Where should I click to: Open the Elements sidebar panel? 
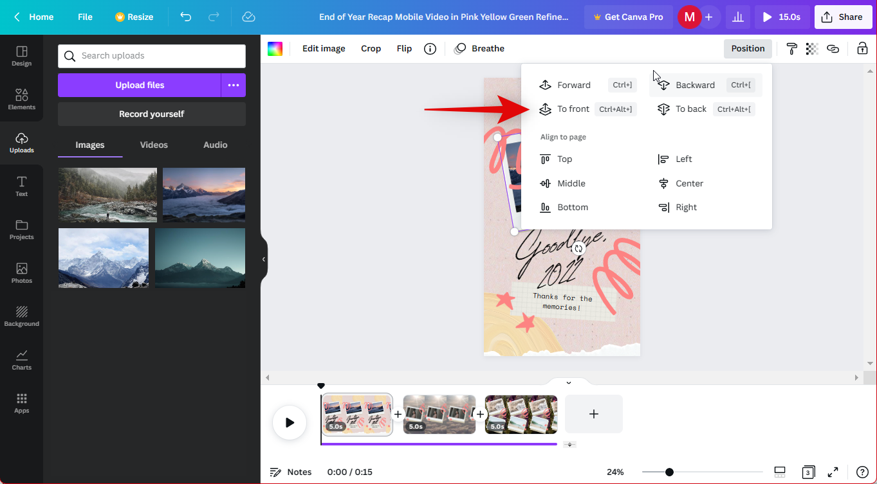[21, 99]
